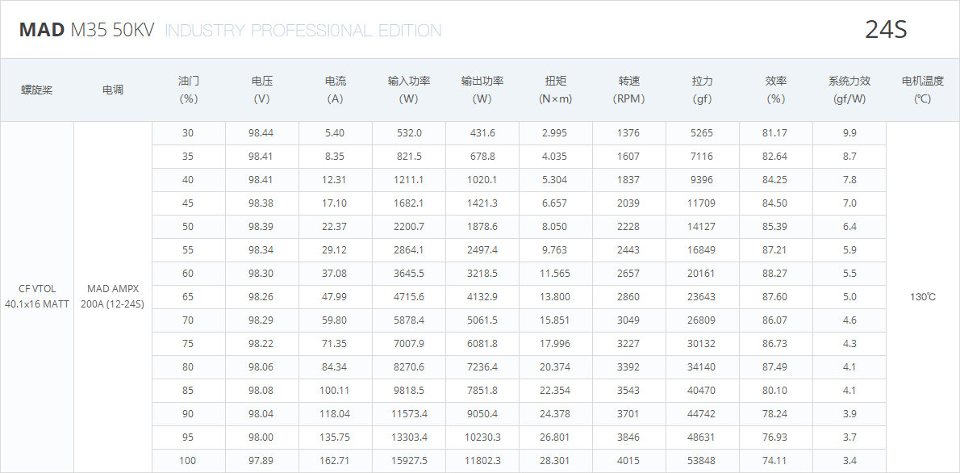960x473 pixels.
Task: Click the 24S label
Action: coord(885,29)
